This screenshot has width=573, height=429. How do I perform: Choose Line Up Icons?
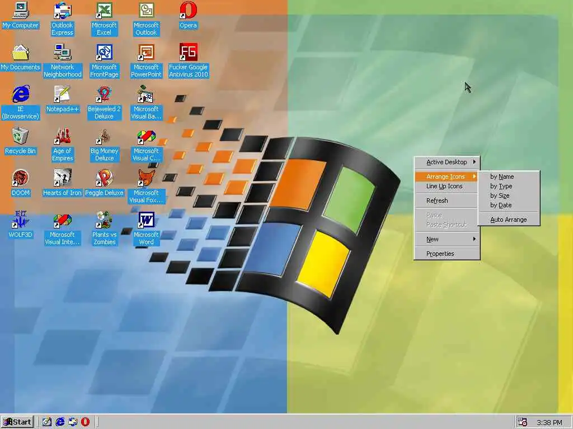point(447,186)
